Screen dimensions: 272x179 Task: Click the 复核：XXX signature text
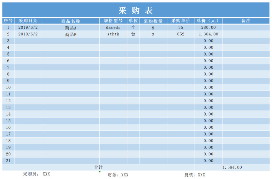coord(195,175)
